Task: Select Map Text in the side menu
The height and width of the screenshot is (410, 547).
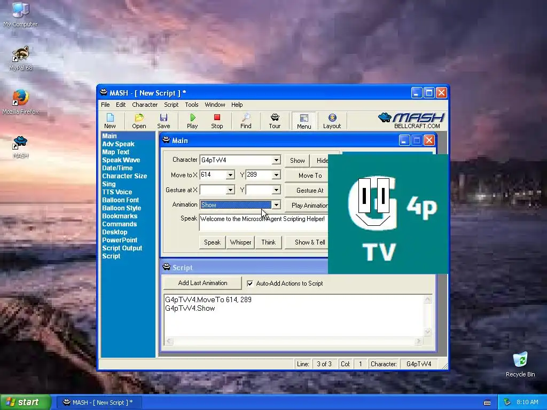Action: point(115,152)
